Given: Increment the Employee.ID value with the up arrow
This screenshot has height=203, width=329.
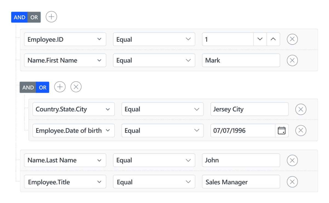Looking at the screenshot, I should (x=273, y=39).
